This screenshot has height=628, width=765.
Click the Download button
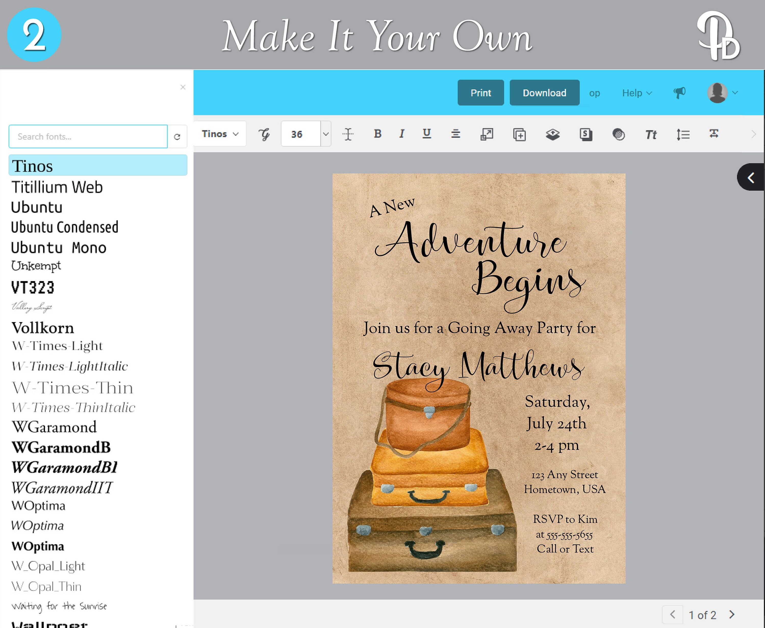(x=544, y=93)
